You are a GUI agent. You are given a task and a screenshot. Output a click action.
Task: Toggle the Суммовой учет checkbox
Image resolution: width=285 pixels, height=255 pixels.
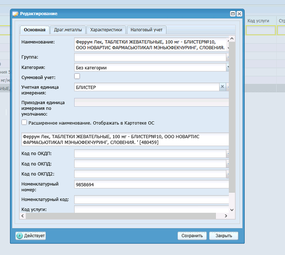click(x=77, y=76)
